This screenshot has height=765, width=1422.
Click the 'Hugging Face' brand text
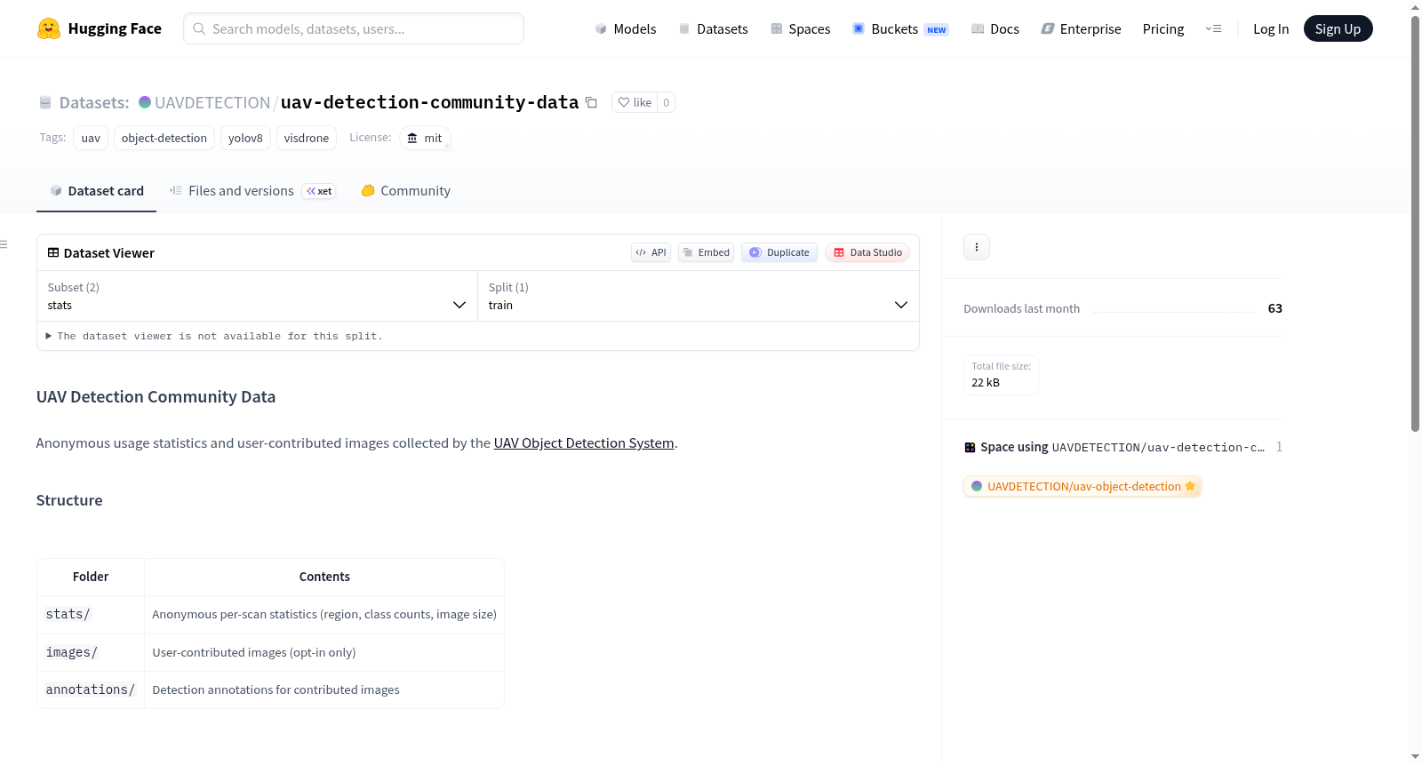pos(115,28)
